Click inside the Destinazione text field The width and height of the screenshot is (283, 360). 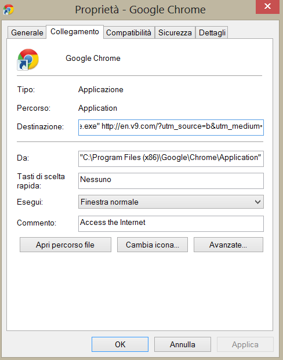[171, 128]
